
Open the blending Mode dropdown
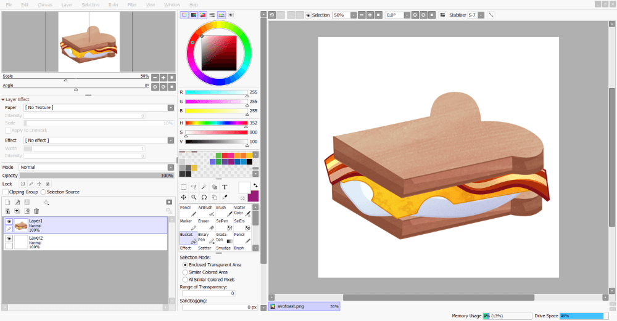coord(96,167)
